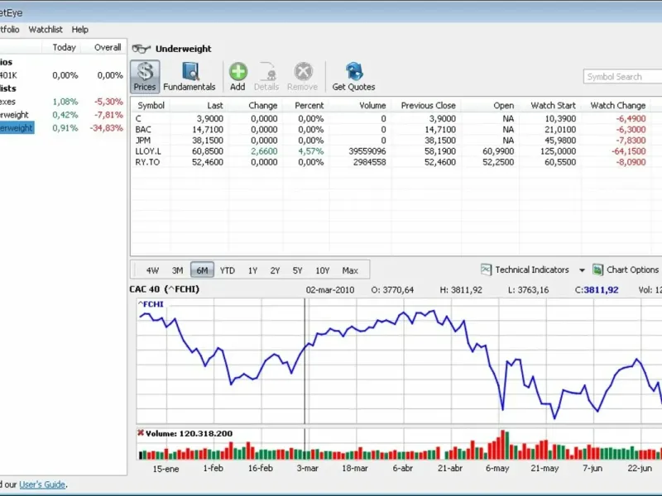
Task: Open the Watchlist menu
Action: (x=46, y=30)
